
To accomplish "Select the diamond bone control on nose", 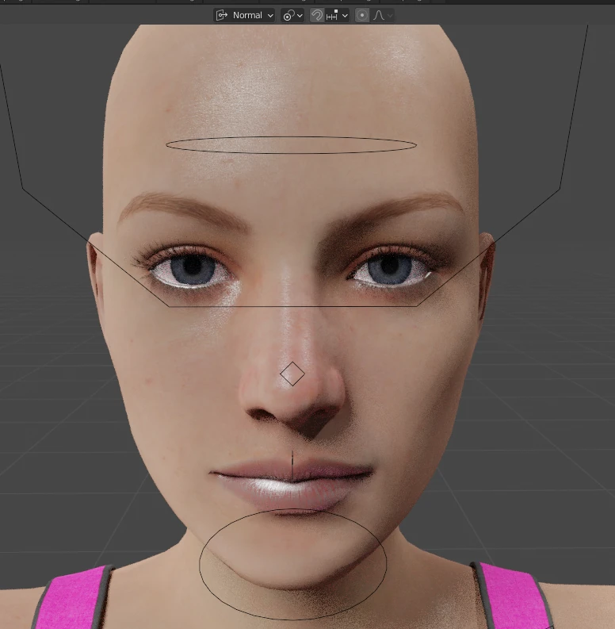I will (292, 374).
